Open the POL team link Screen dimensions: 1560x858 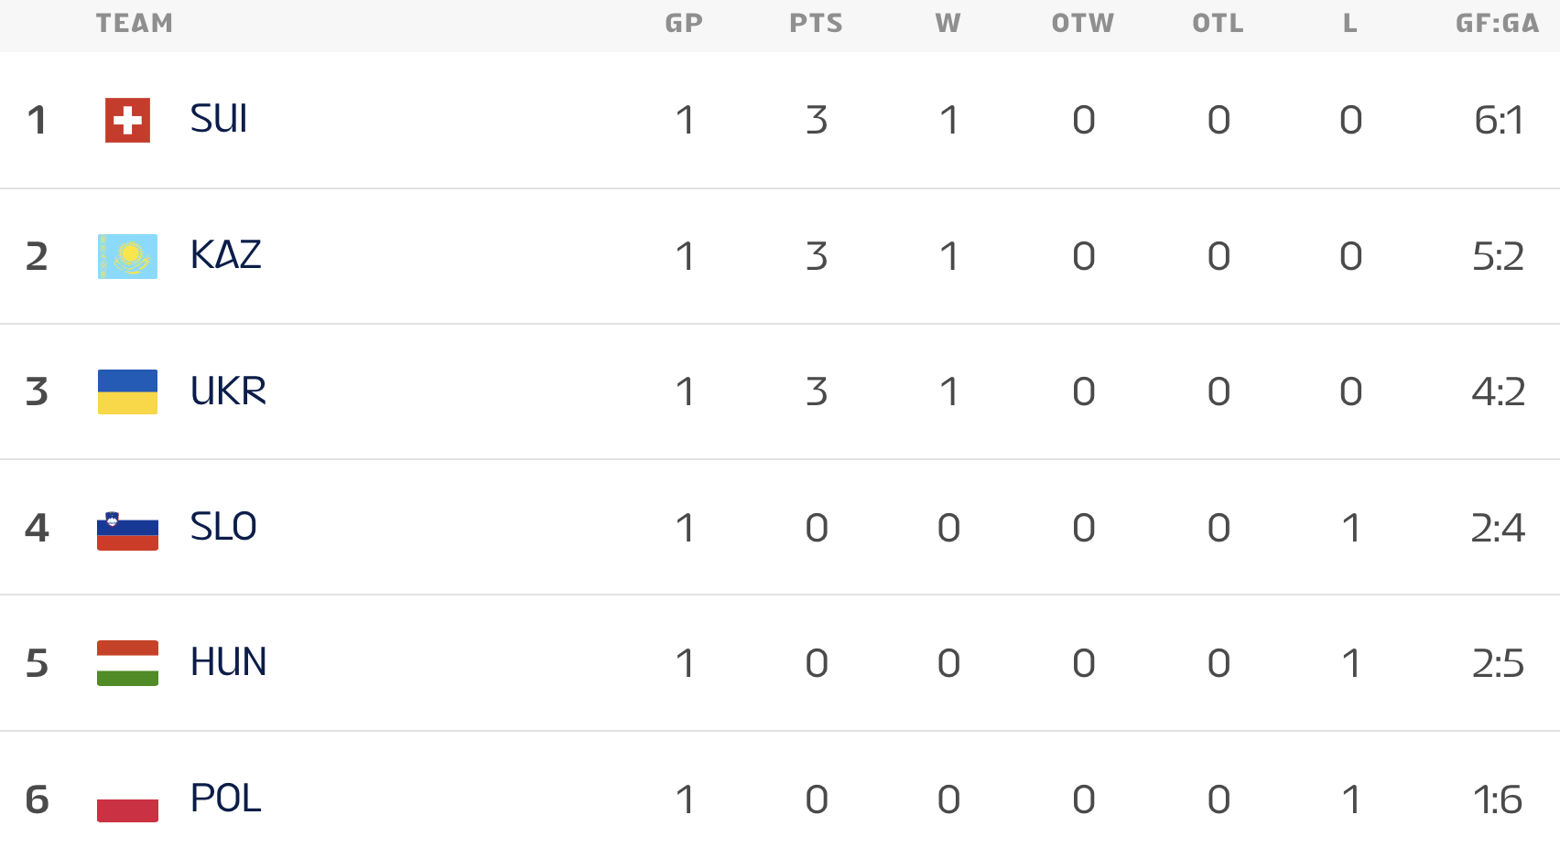(x=225, y=799)
